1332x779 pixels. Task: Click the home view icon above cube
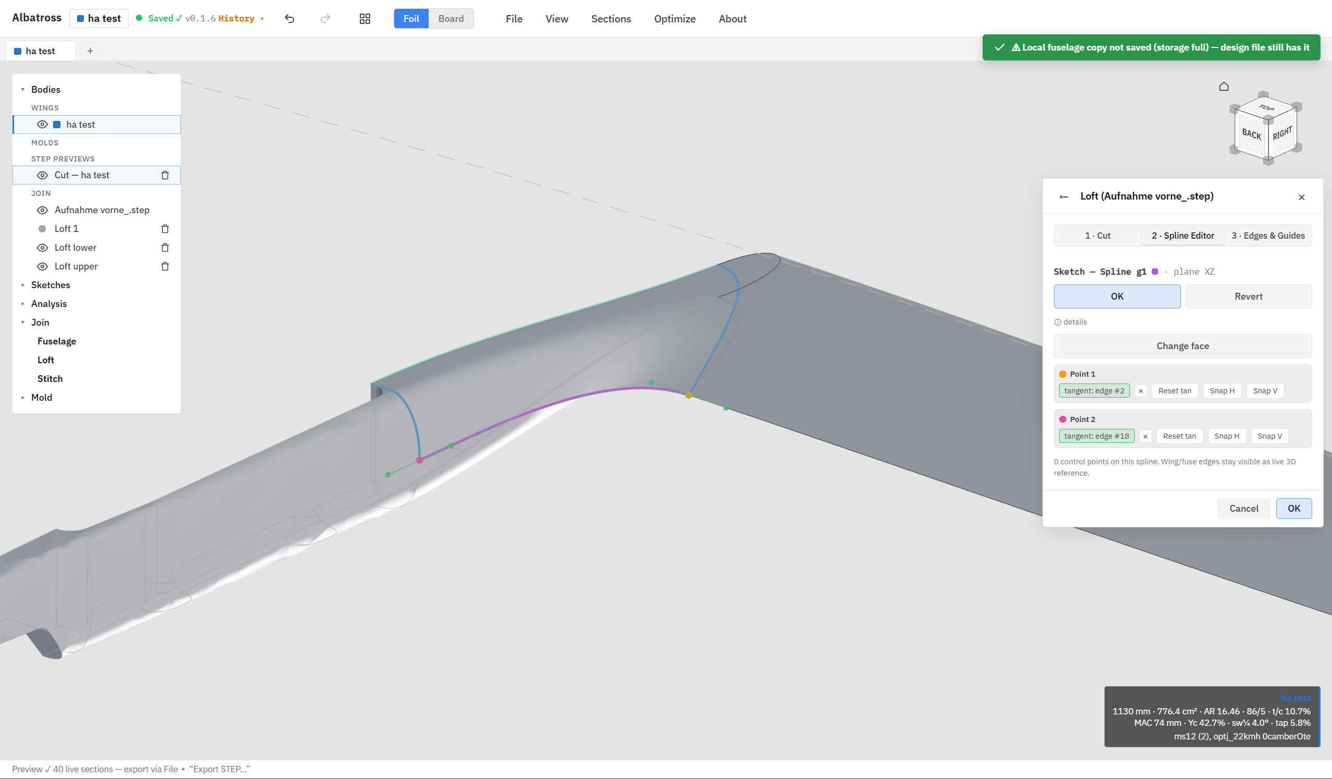(1224, 86)
